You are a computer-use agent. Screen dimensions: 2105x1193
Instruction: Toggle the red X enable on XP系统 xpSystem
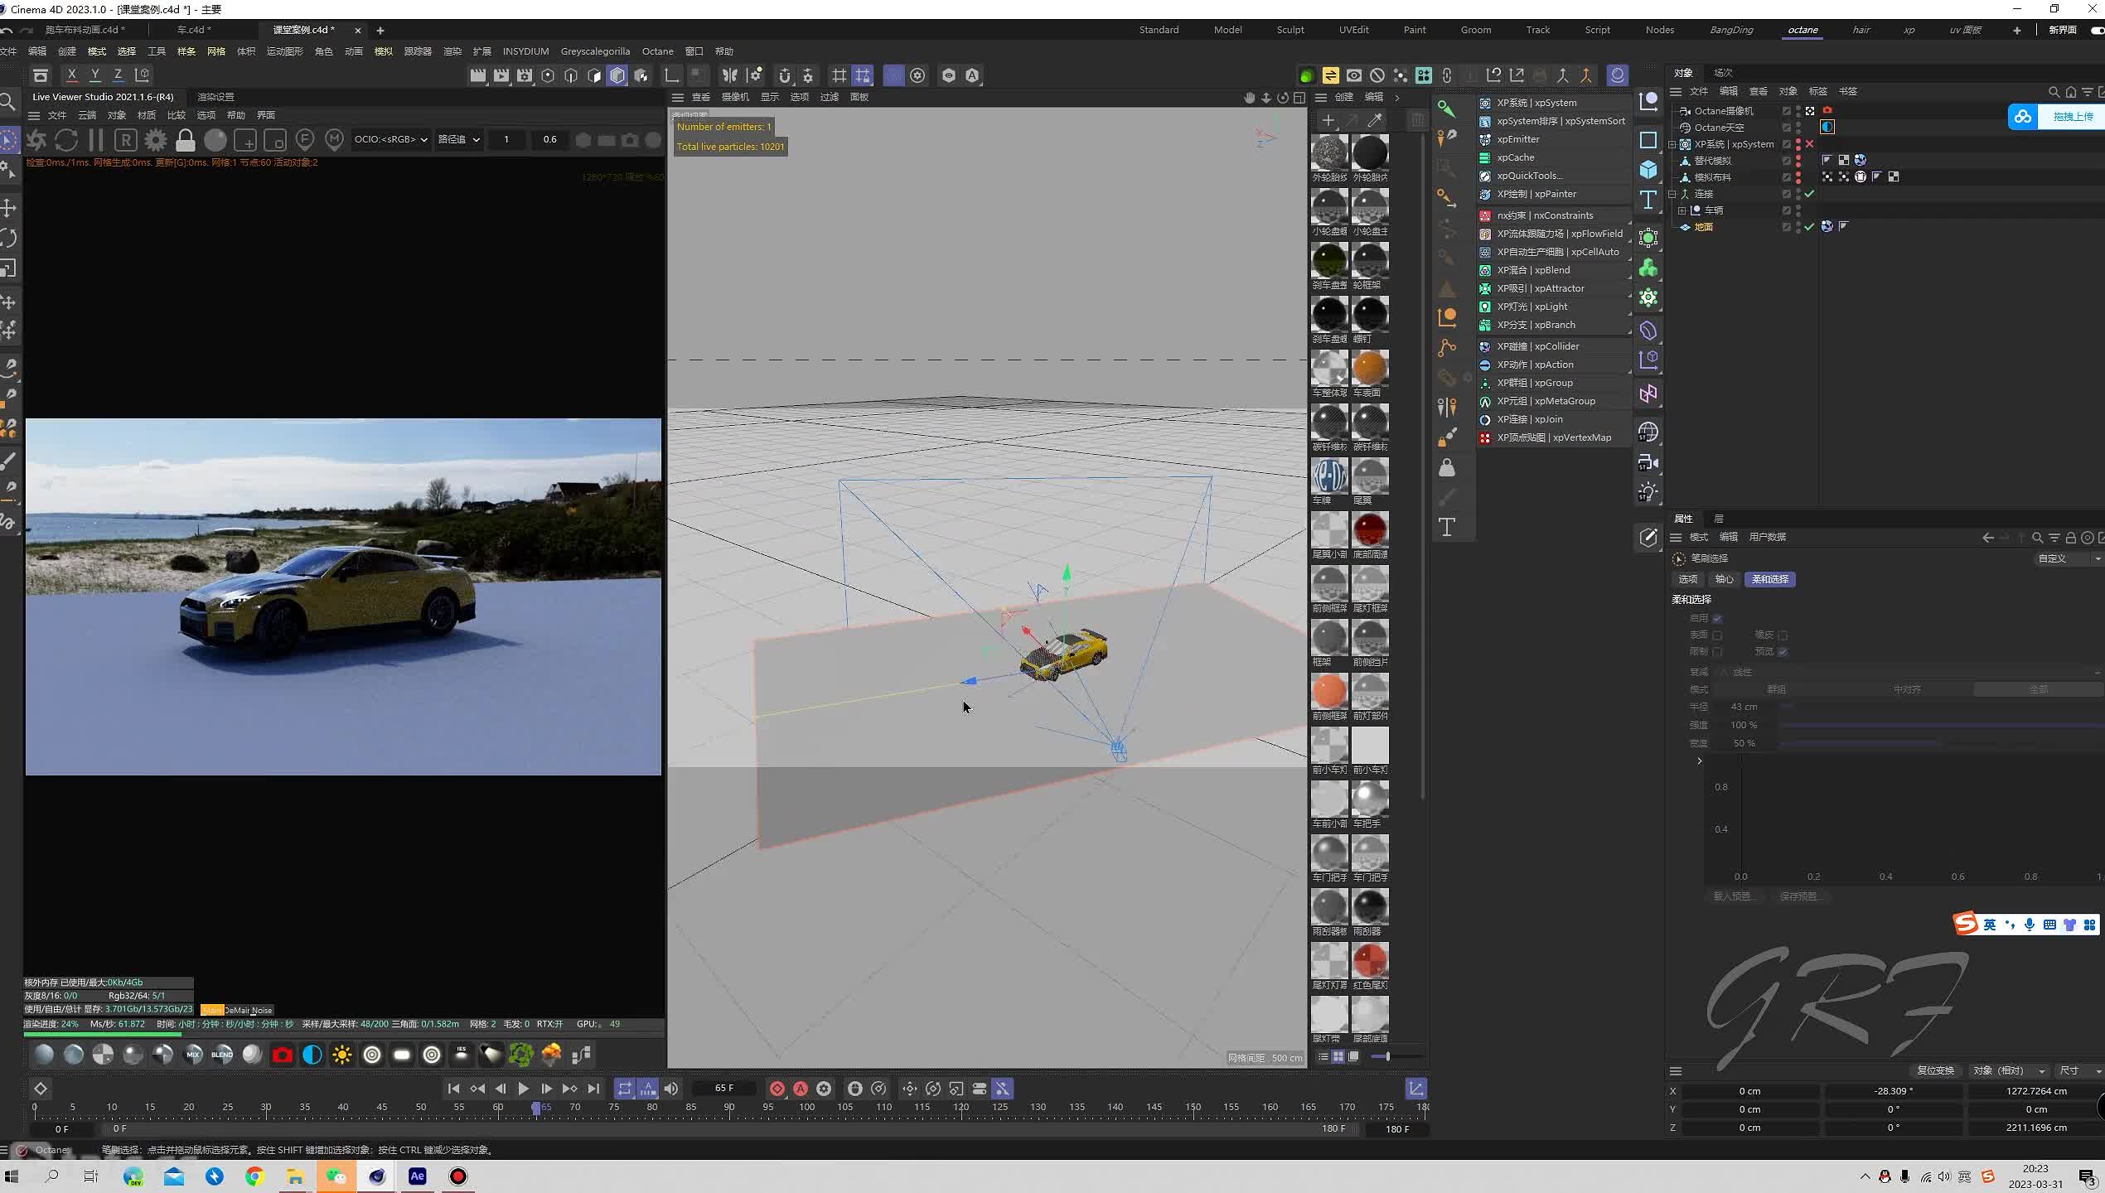(1810, 144)
